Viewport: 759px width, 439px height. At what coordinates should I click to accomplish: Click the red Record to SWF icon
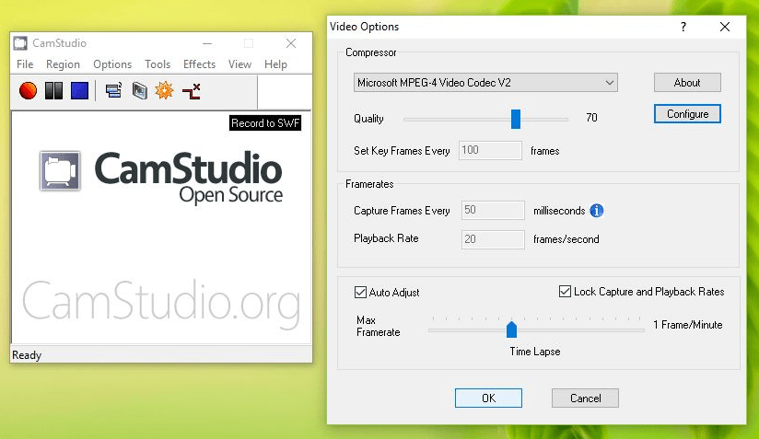click(192, 91)
